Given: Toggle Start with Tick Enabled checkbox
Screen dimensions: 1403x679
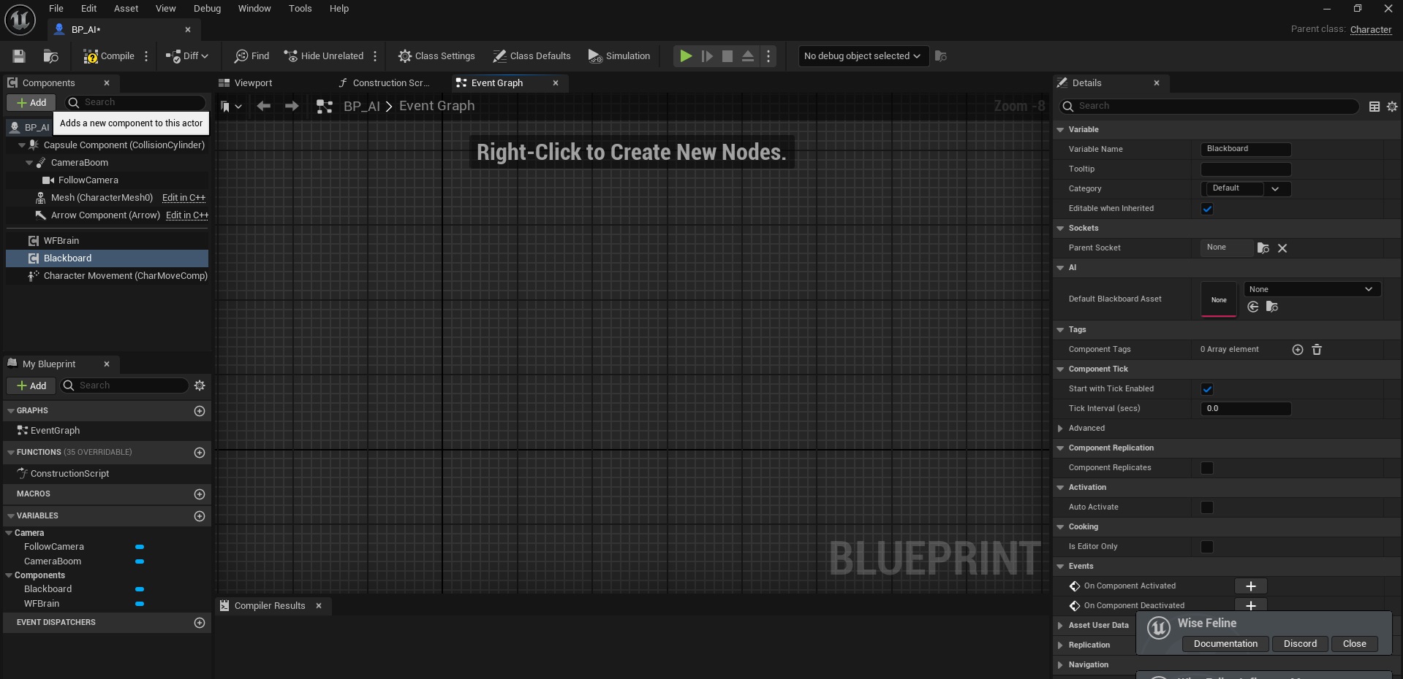Looking at the screenshot, I should coord(1207,389).
